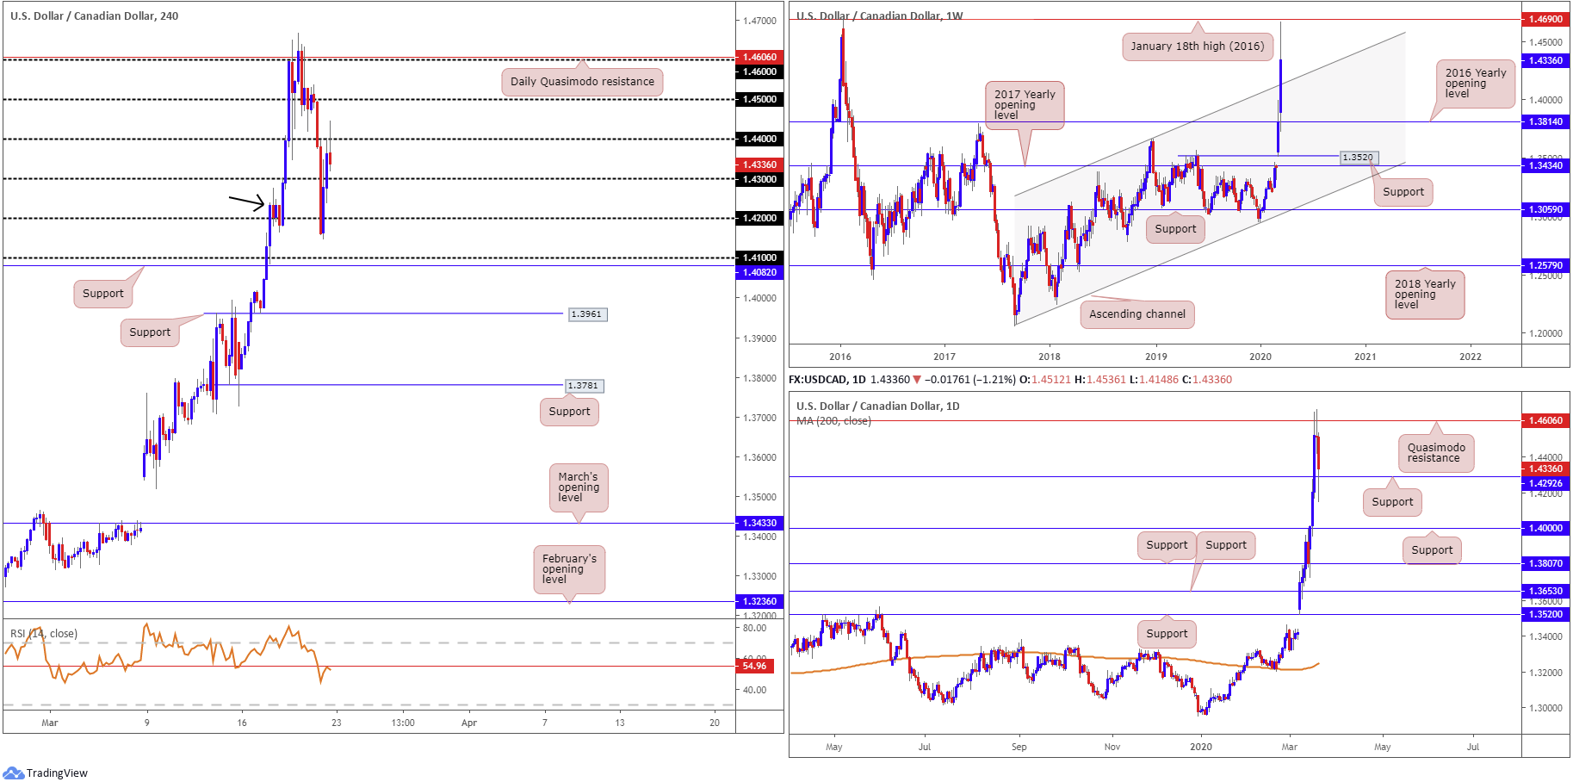Viewport: 1573px width, 782px height.
Task: Click the 'February's opening level' callout
Action: coord(569,569)
